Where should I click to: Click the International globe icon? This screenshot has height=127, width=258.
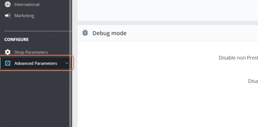(8, 5)
